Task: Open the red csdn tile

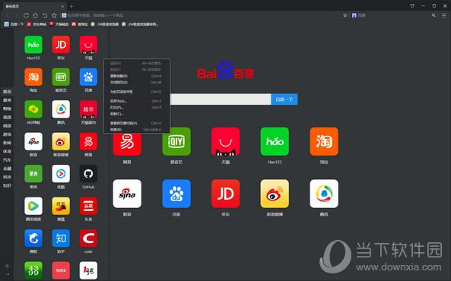Action: [x=88, y=238]
